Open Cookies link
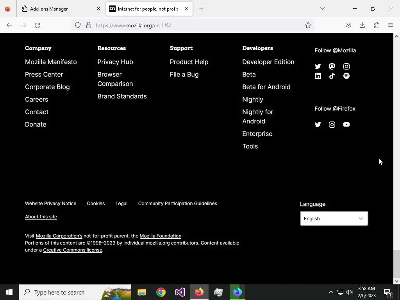 click(x=96, y=204)
